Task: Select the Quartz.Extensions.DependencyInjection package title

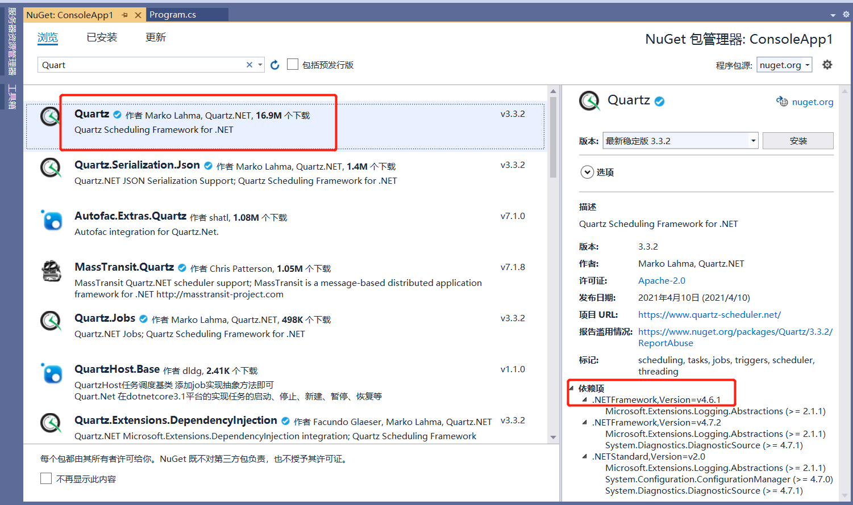Action: pos(176,420)
